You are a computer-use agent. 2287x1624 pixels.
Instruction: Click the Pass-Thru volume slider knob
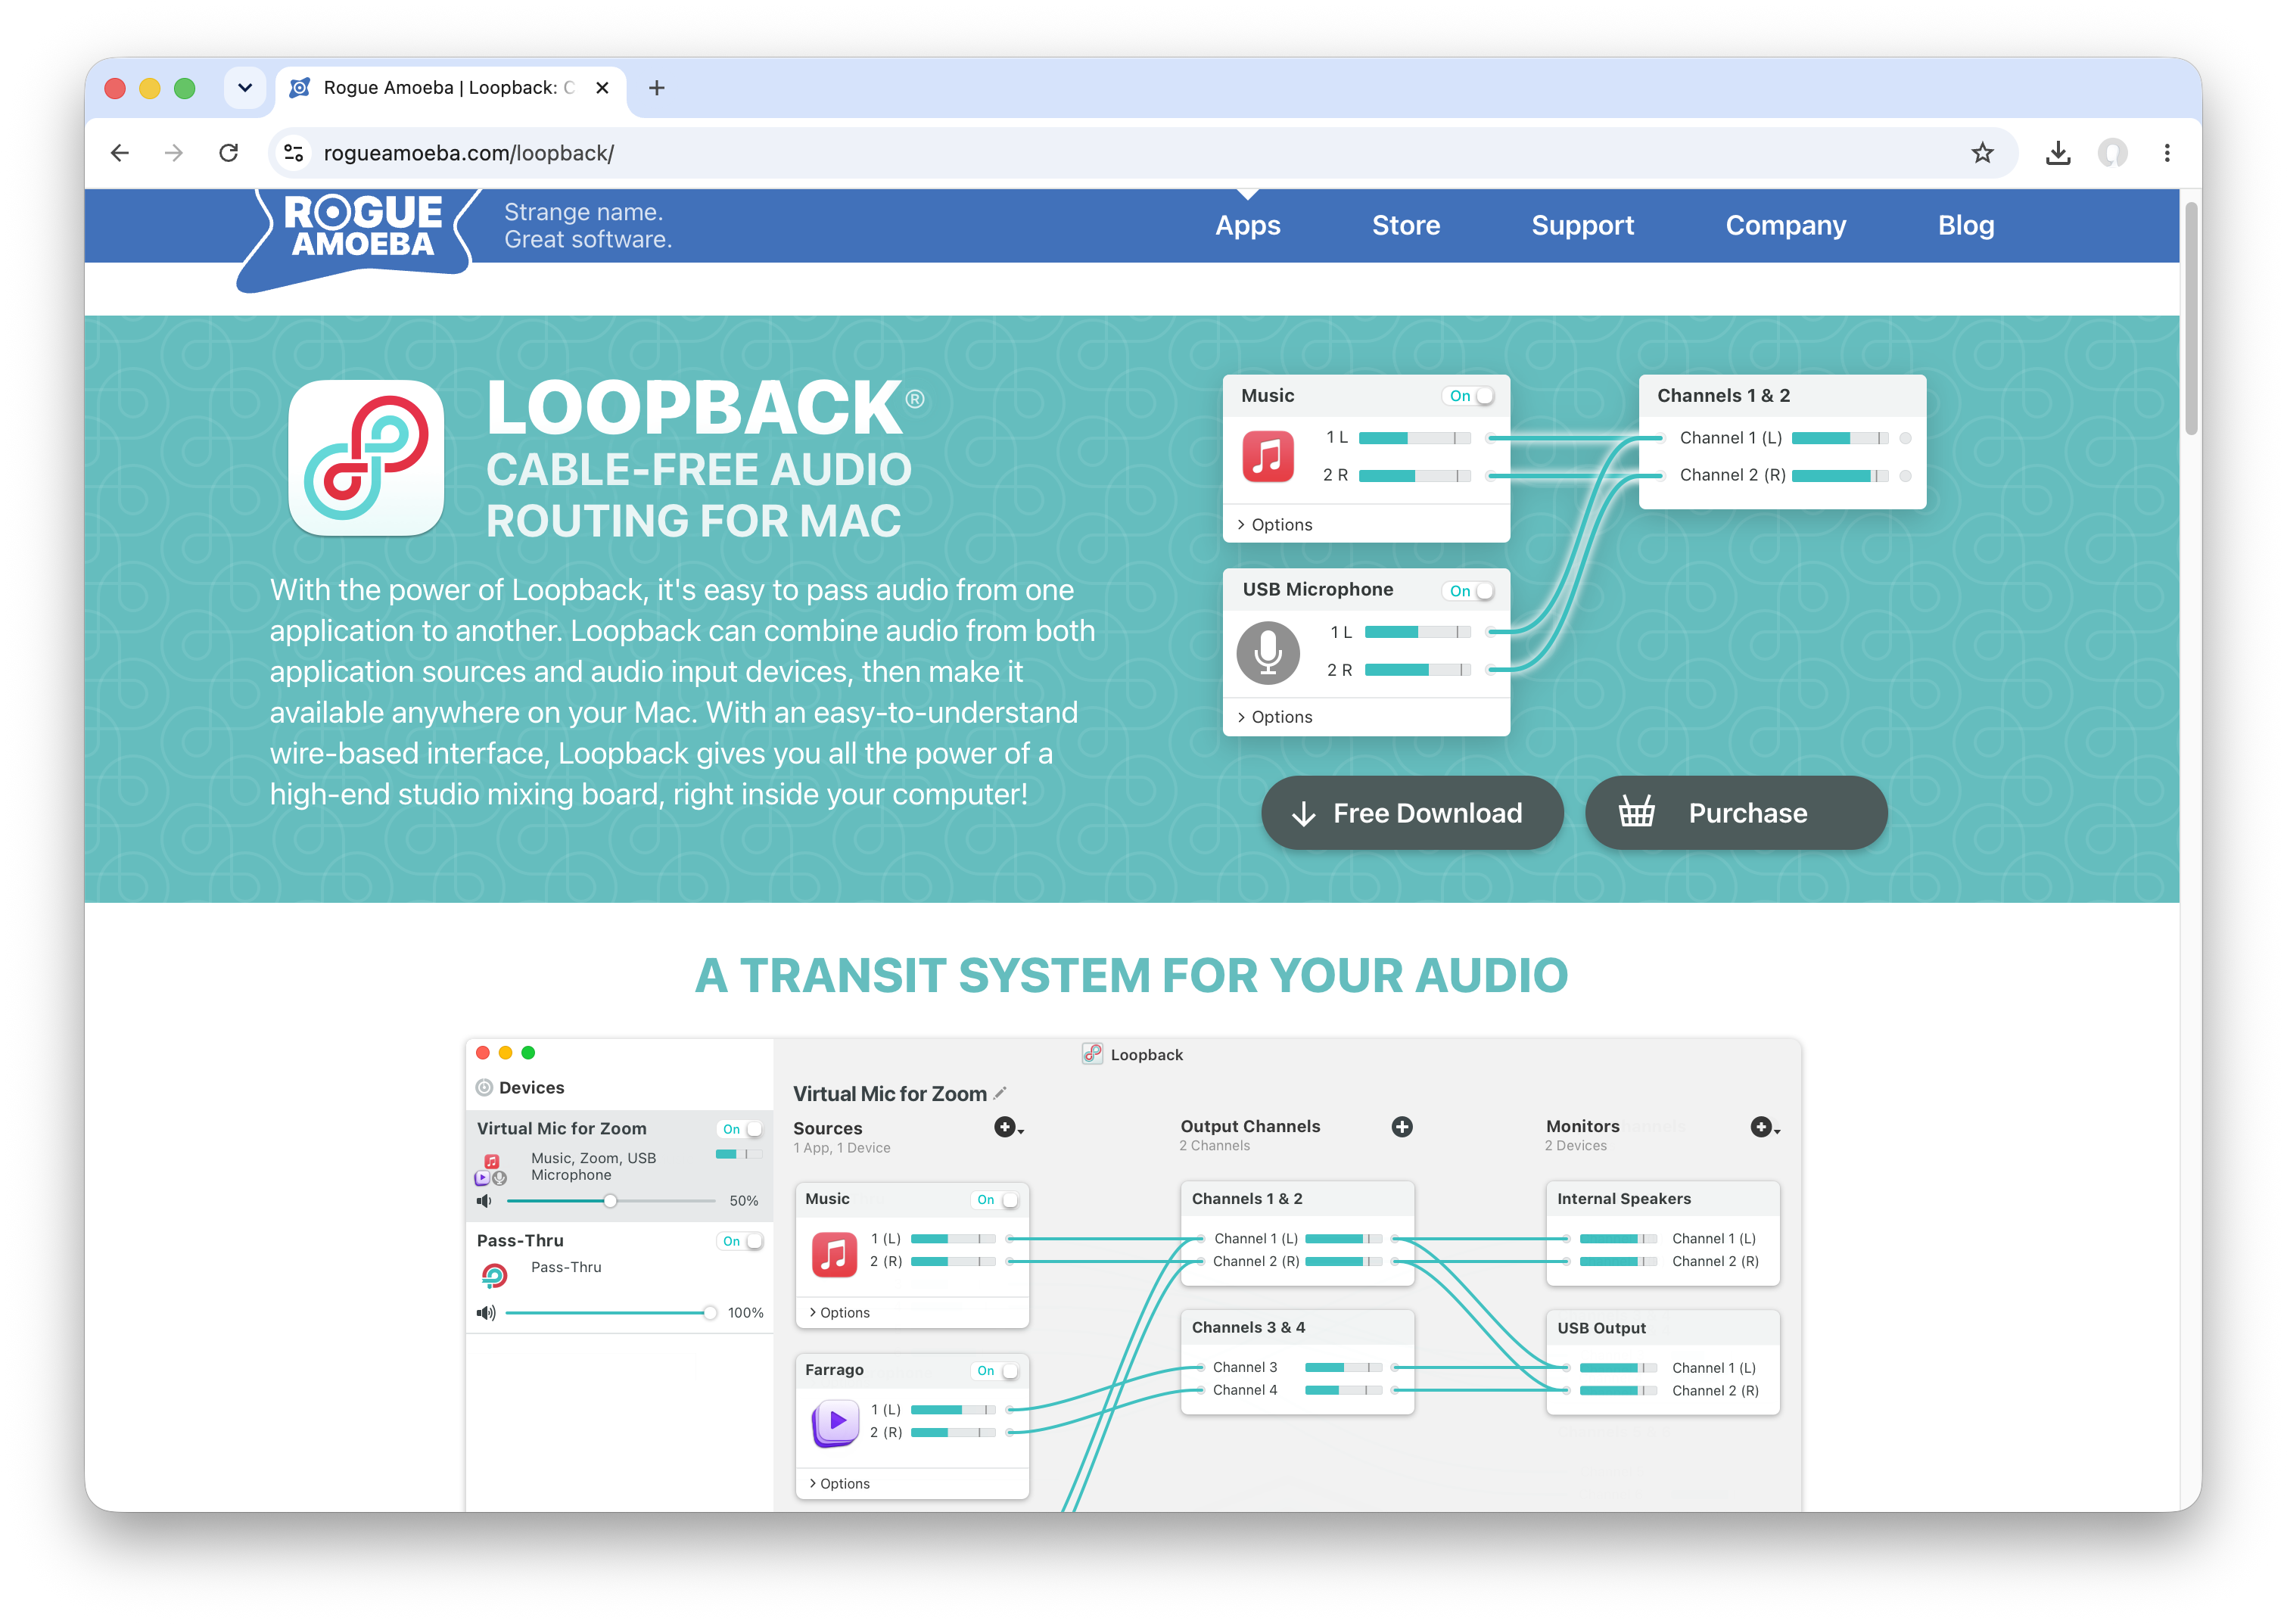coord(709,1313)
